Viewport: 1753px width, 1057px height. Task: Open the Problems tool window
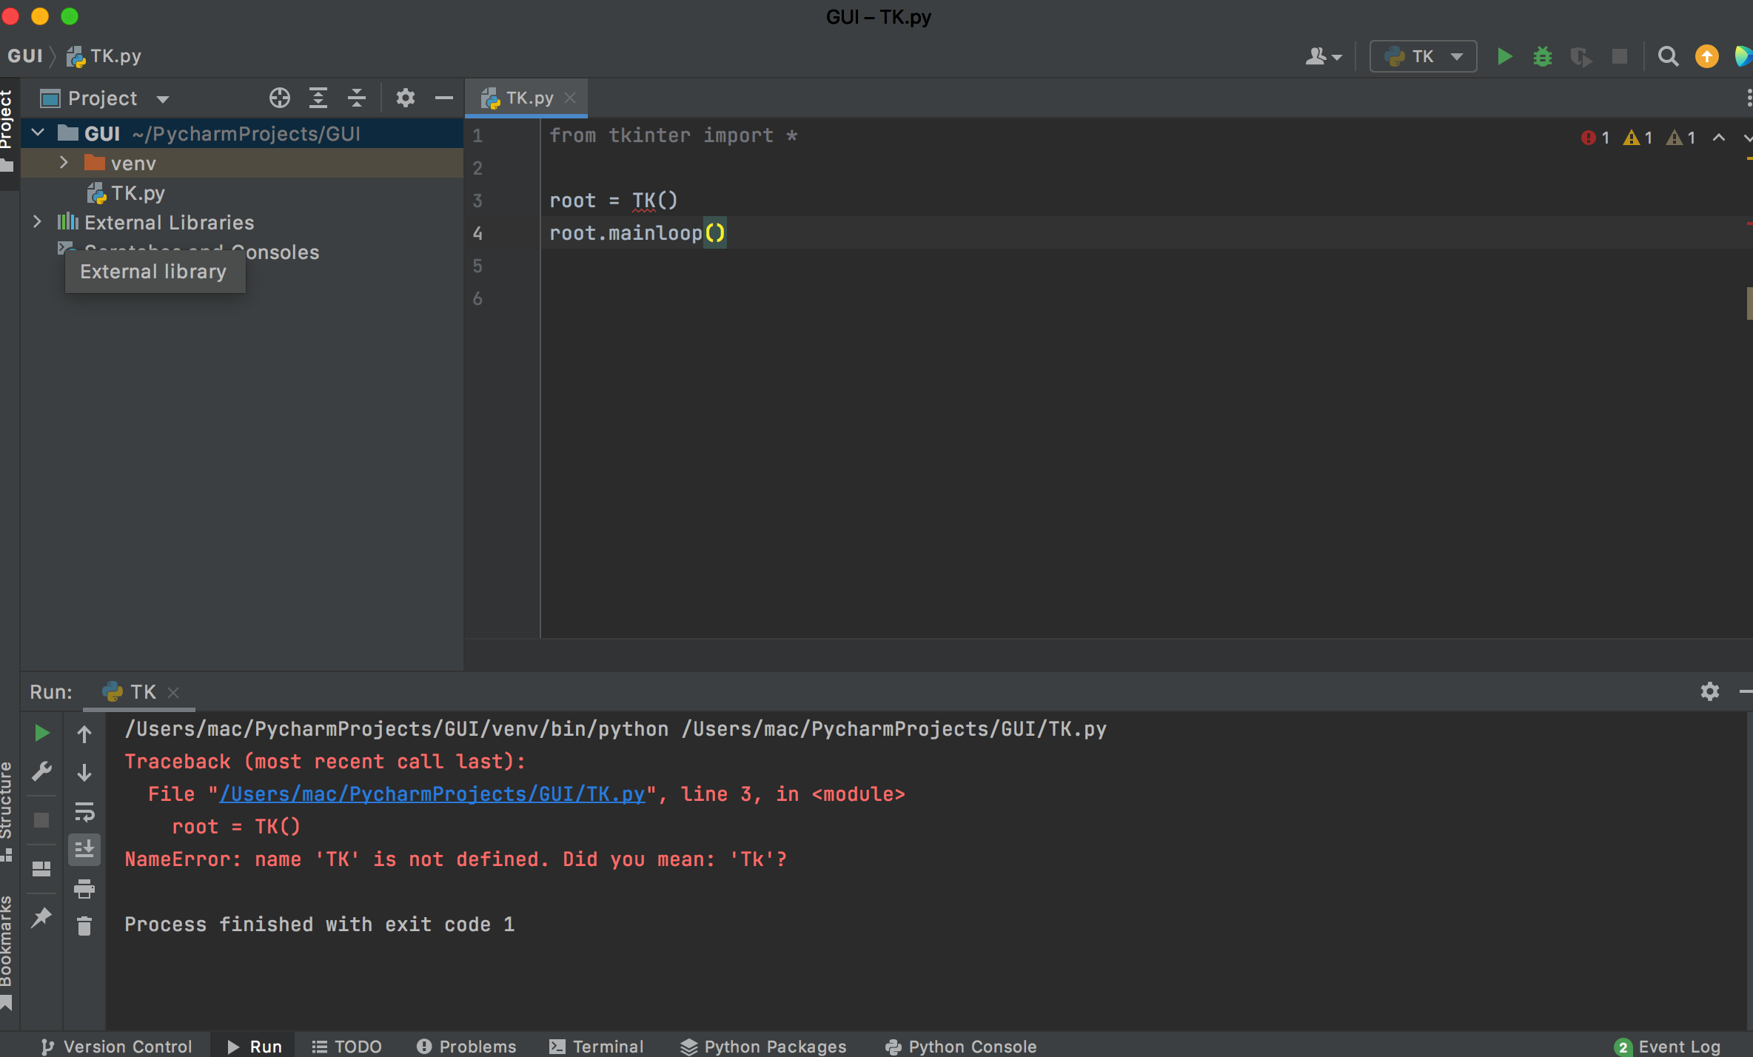pos(466,1046)
